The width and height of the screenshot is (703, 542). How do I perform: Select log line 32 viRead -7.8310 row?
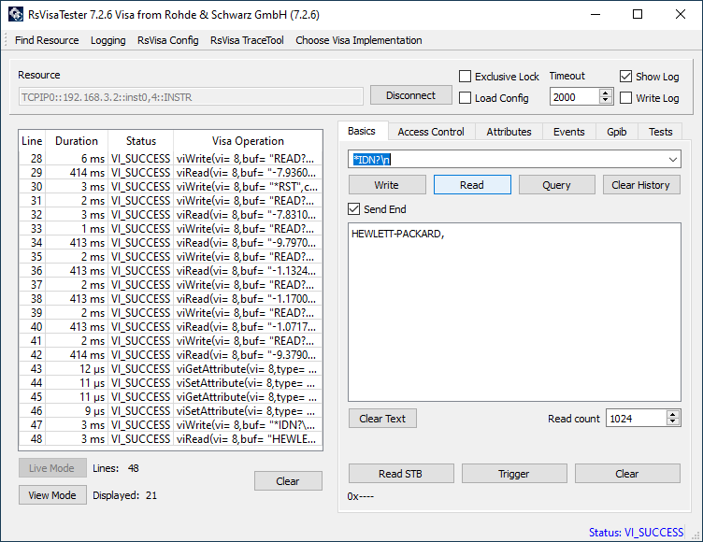click(170, 214)
